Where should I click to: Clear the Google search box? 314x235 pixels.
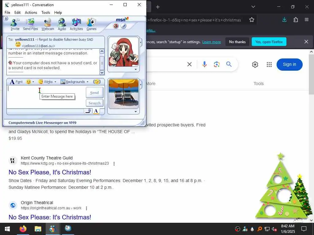pos(190,64)
